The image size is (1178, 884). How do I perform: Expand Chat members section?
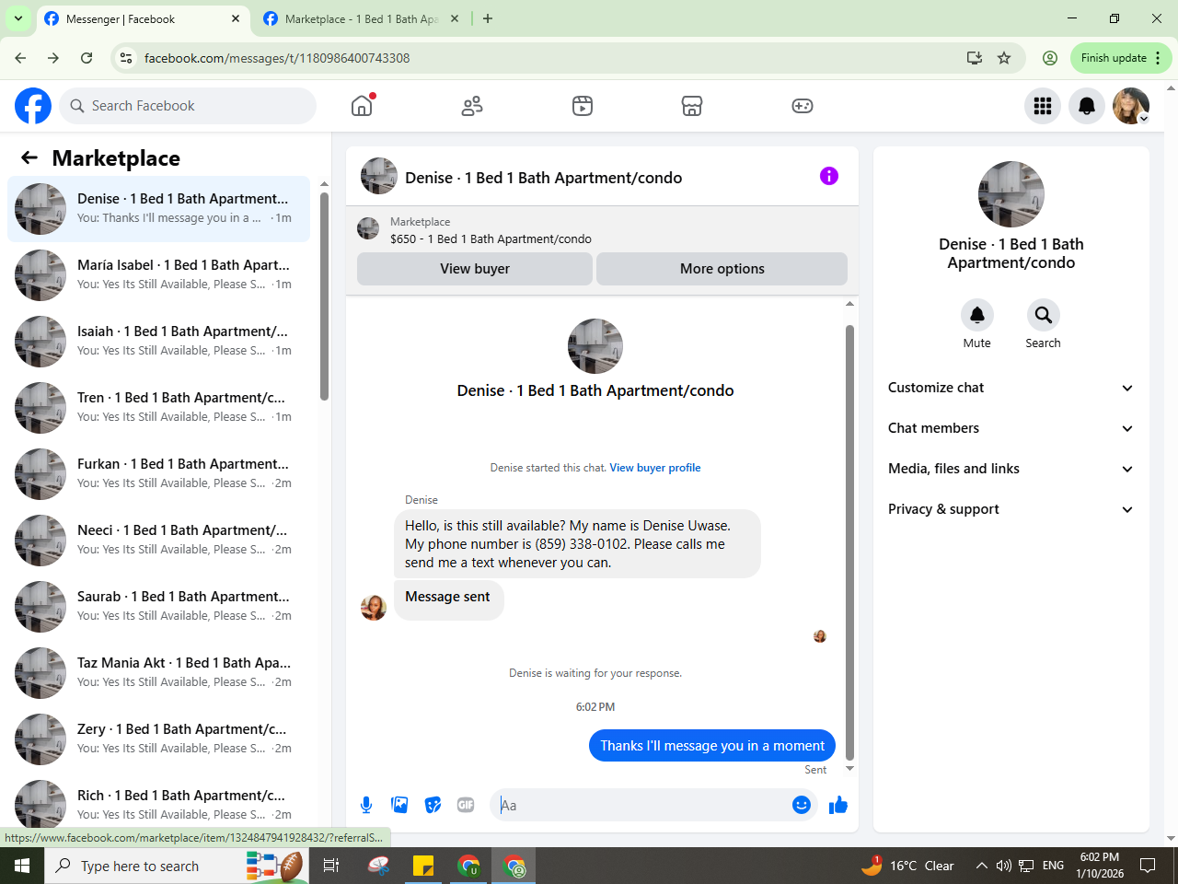pos(1011,428)
